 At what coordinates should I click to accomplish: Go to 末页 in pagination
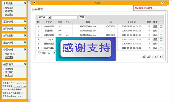[161, 57]
